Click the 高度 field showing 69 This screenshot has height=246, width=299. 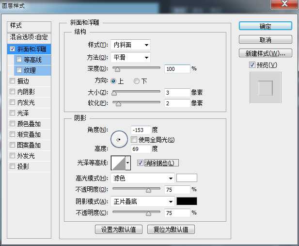click(141, 148)
